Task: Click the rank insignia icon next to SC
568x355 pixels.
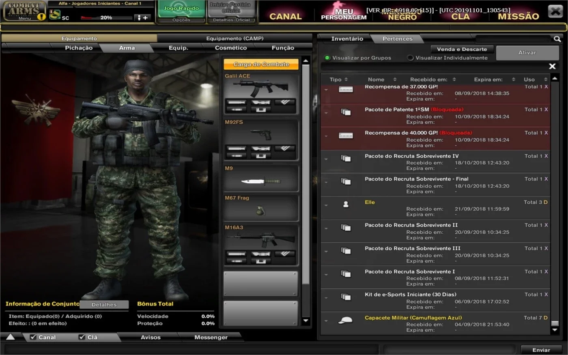Action: click(x=55, y=15)
